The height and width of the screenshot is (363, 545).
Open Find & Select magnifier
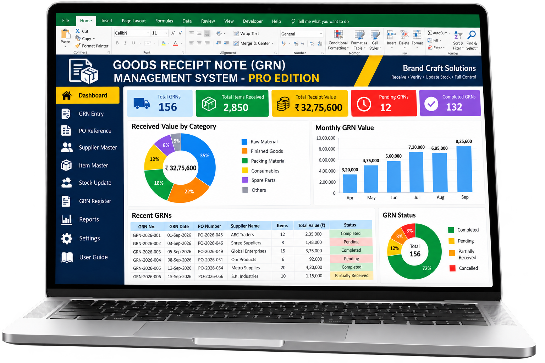(x=472, y=35)
